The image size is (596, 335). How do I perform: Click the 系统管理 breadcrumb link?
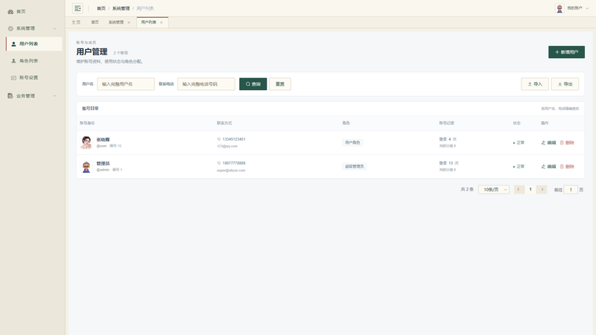coord(121,8)
